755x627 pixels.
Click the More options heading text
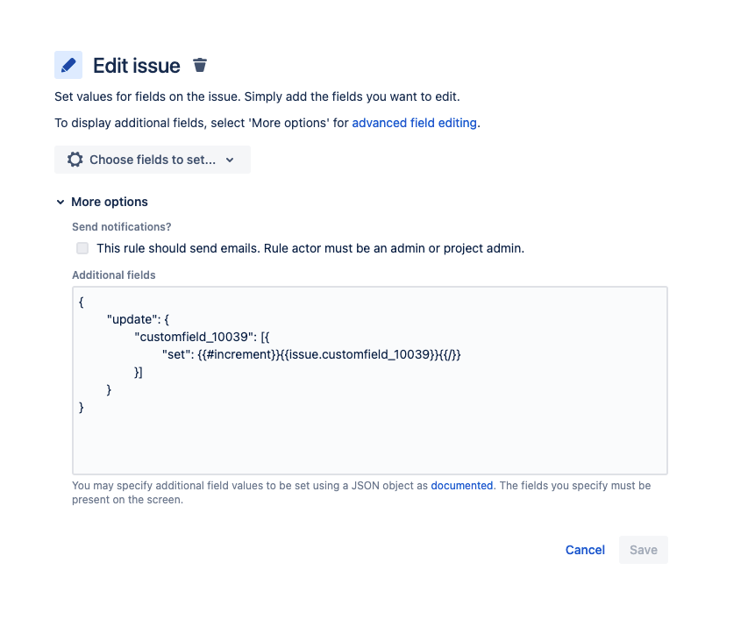pos(110,202)
